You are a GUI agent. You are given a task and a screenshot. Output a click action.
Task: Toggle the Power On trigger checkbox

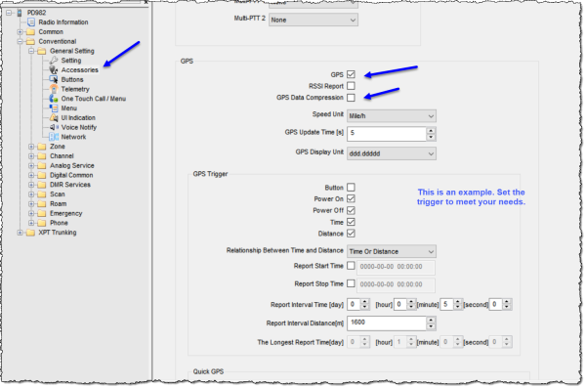[351, 198]
